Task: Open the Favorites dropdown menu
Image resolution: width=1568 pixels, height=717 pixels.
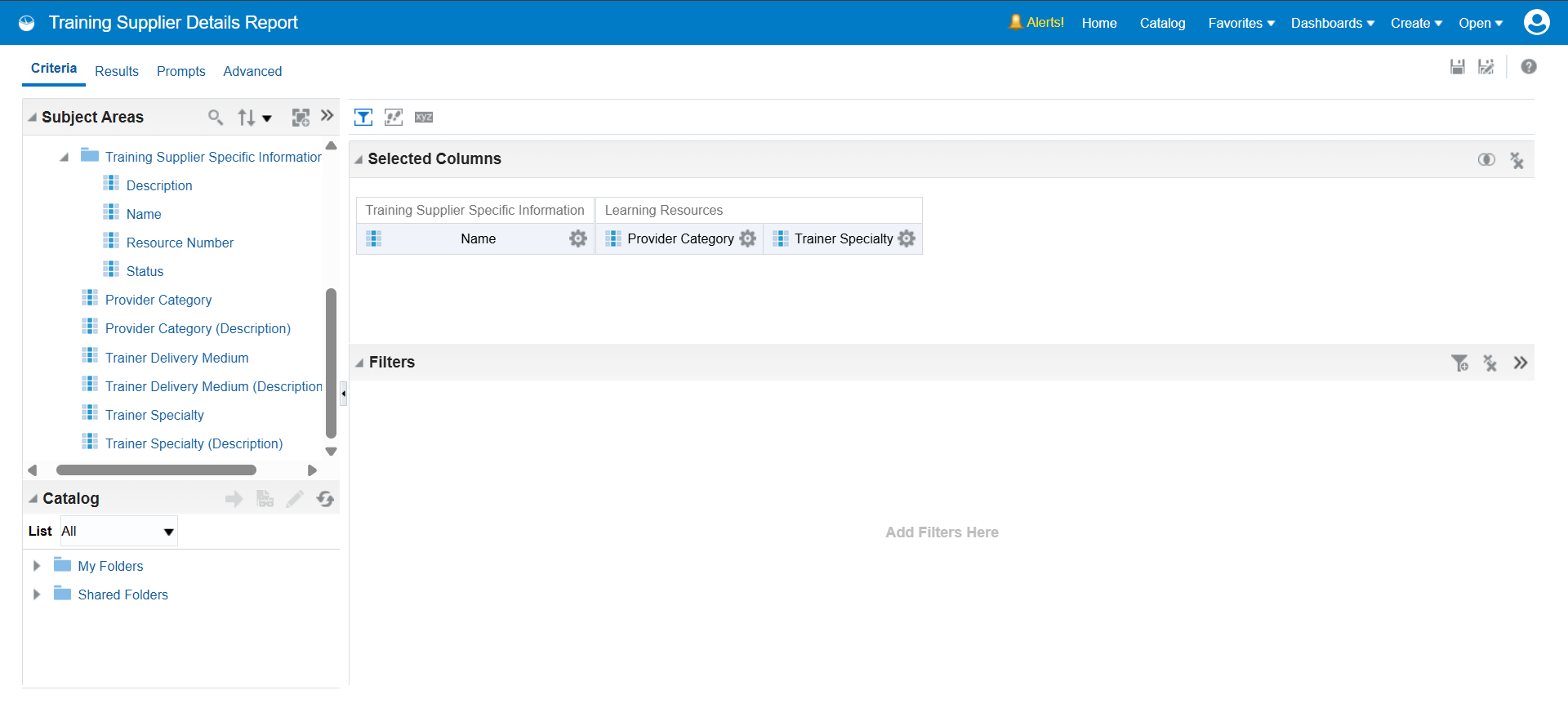Action: click(x=1241, y=23)
